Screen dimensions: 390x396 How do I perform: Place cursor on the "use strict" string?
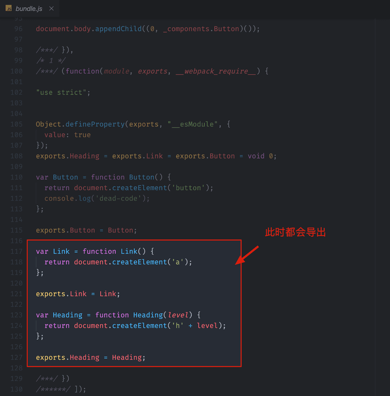(62, 92)
